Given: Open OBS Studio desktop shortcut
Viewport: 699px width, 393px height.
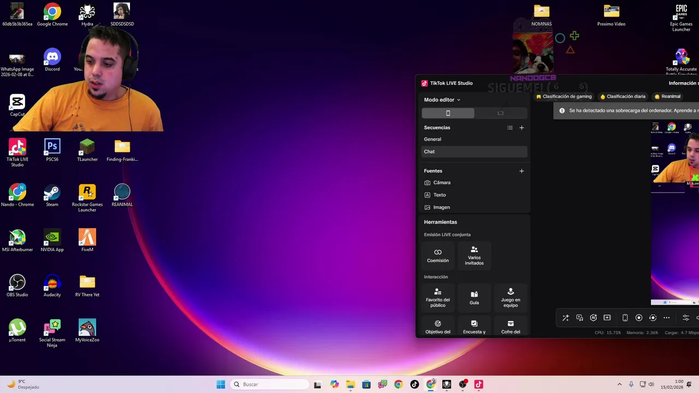Looking at the screenshot, I should [17, 286].
